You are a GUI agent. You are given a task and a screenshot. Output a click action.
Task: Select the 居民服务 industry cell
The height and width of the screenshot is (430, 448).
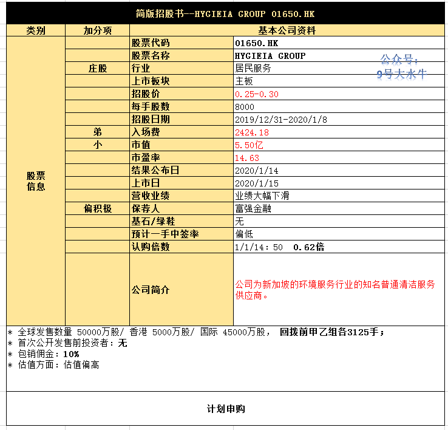pyautogui.click(x=339, y=69)
